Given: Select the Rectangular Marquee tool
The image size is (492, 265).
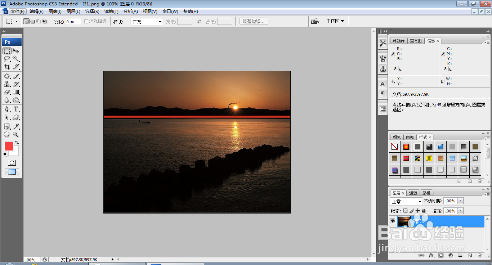Looking at the screenshot, I should coord(7,51).
